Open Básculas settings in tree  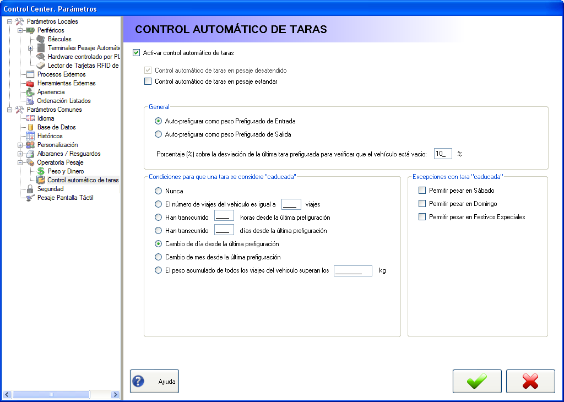point(59,39)
